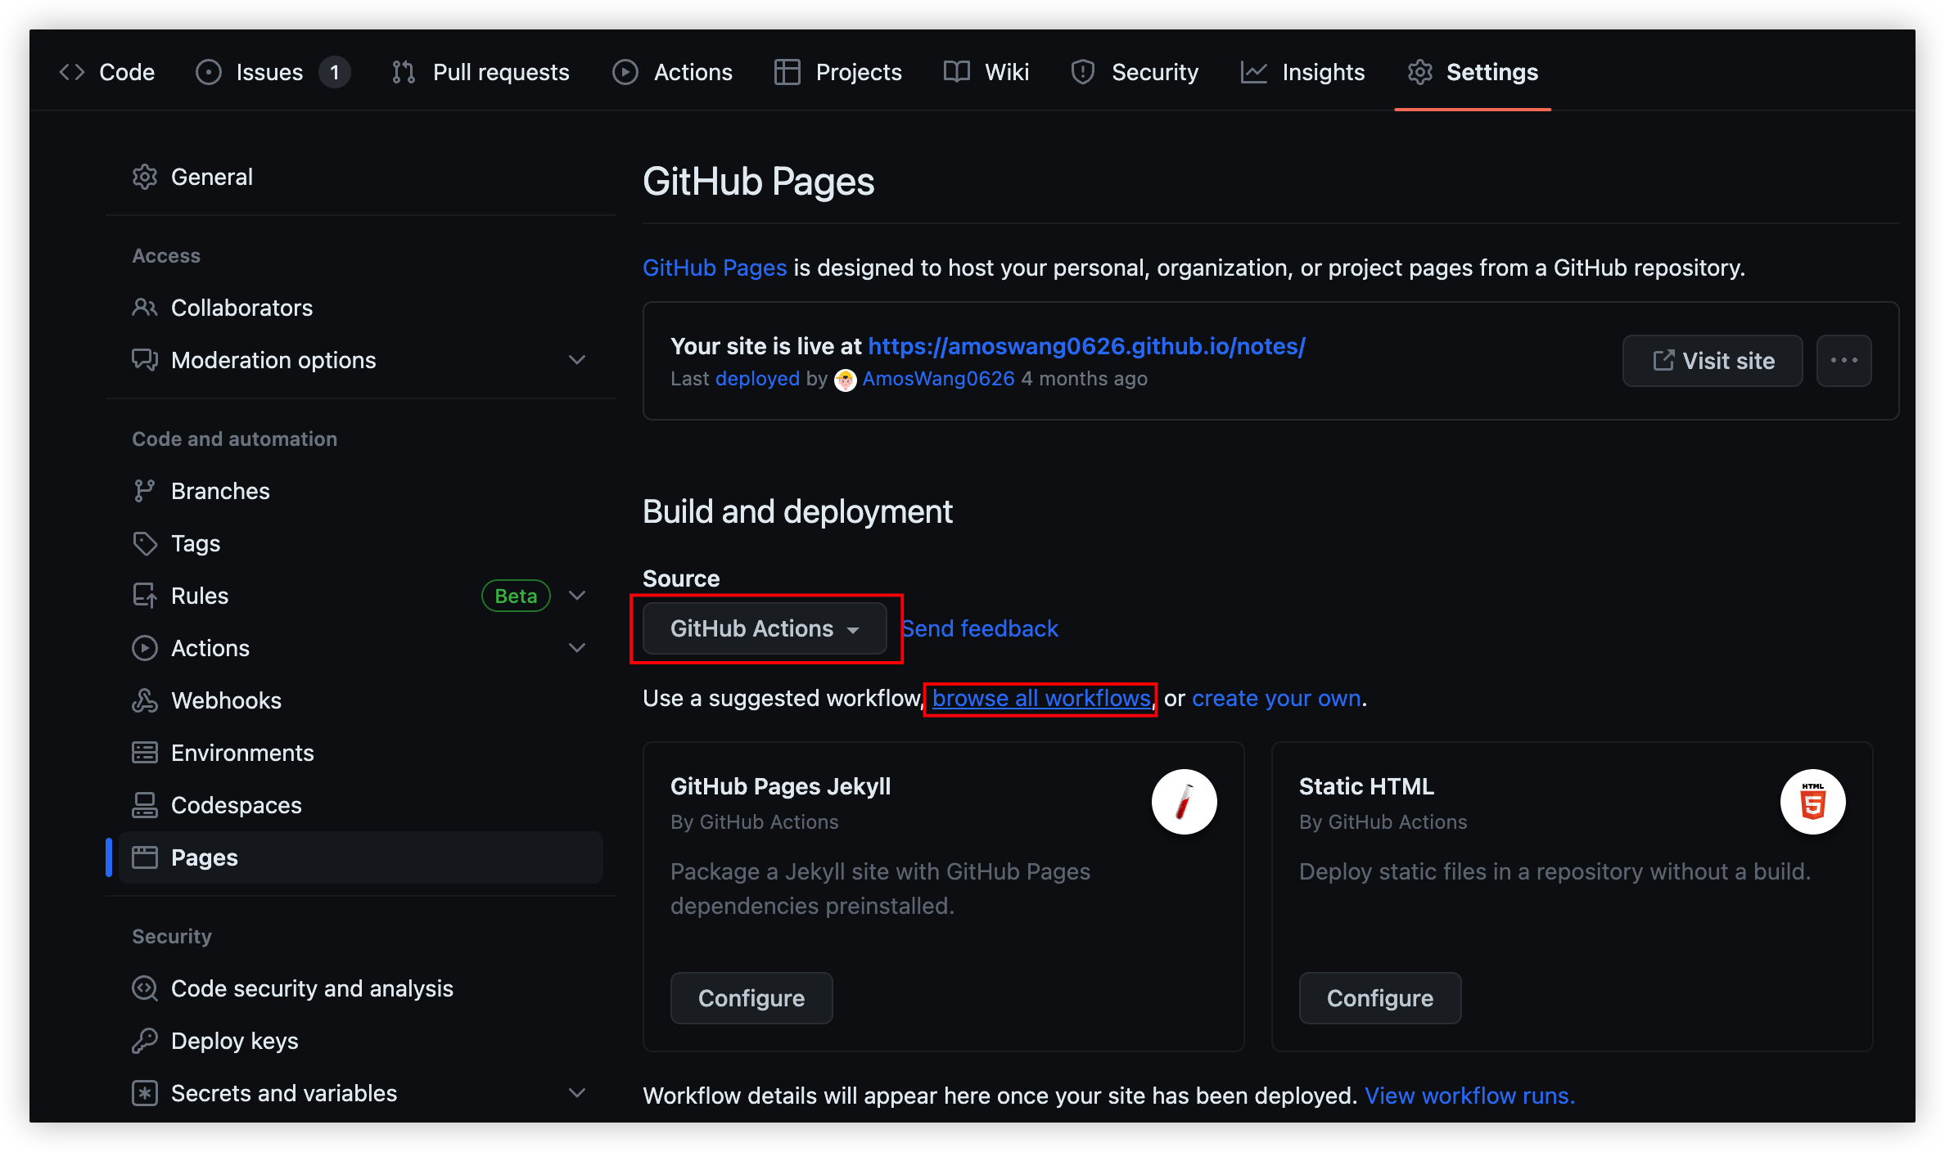
Task: Switch to the Insights tab
Action: pyautogui.click(x=1302, y=72)
